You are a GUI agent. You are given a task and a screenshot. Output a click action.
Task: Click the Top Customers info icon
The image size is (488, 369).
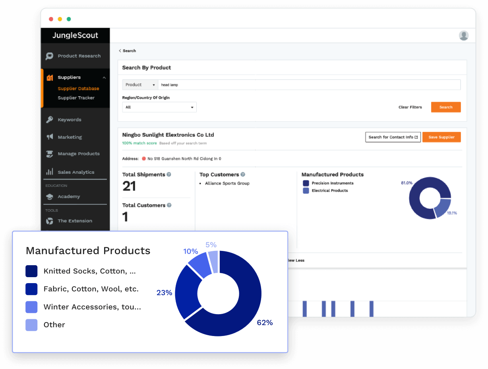point(243,175)
